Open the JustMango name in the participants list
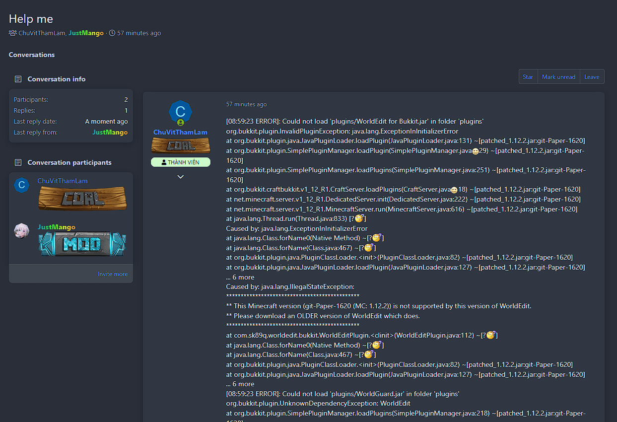 (57, 227)
